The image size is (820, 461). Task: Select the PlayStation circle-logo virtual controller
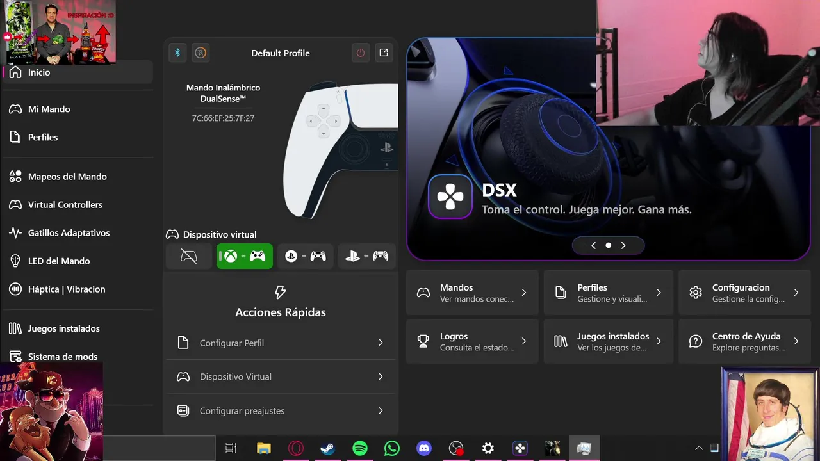(x=305, y=256)
